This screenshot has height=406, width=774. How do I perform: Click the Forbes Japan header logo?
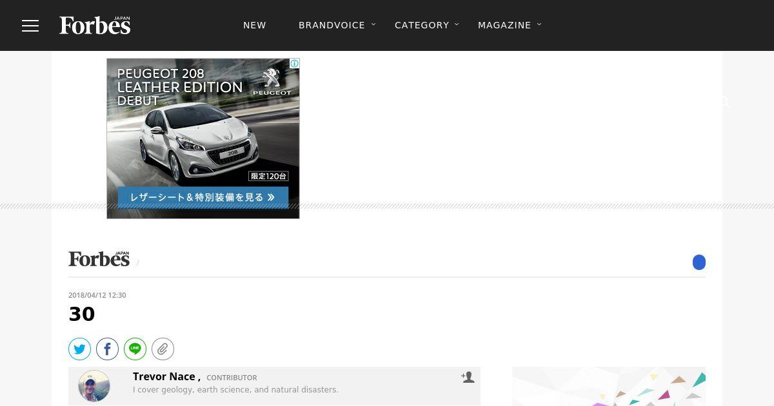(x=95, y=25)
